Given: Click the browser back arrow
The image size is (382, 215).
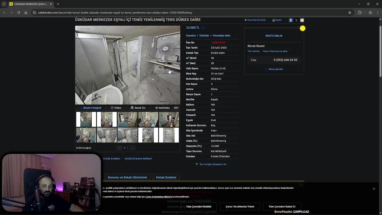Looking at the screenshot, I should [4, 13].
